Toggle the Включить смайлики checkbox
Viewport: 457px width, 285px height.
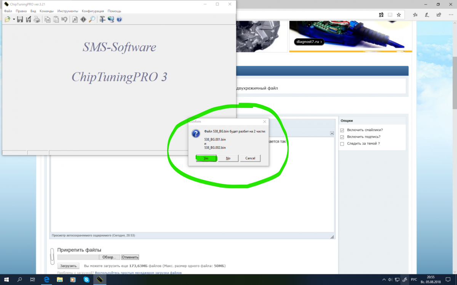[342, 130]
